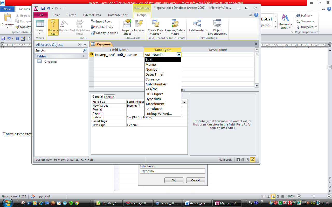Click Table Name input field

(172, 171)
